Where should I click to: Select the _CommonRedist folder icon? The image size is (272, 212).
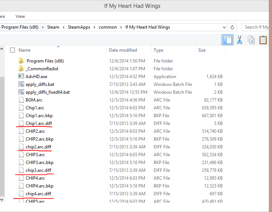[21, 69]
